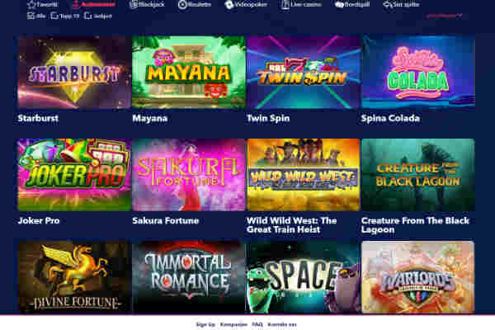Click the Sign Up footer link
This screenshot has width=495, height=330.
(x=205, y=324)
